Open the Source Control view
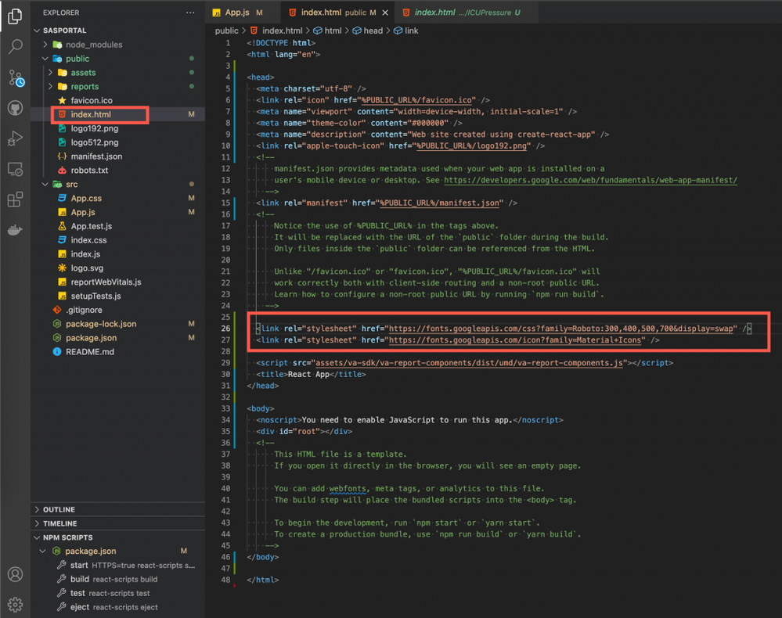This screenshot has width=782, height=618. 15,77
